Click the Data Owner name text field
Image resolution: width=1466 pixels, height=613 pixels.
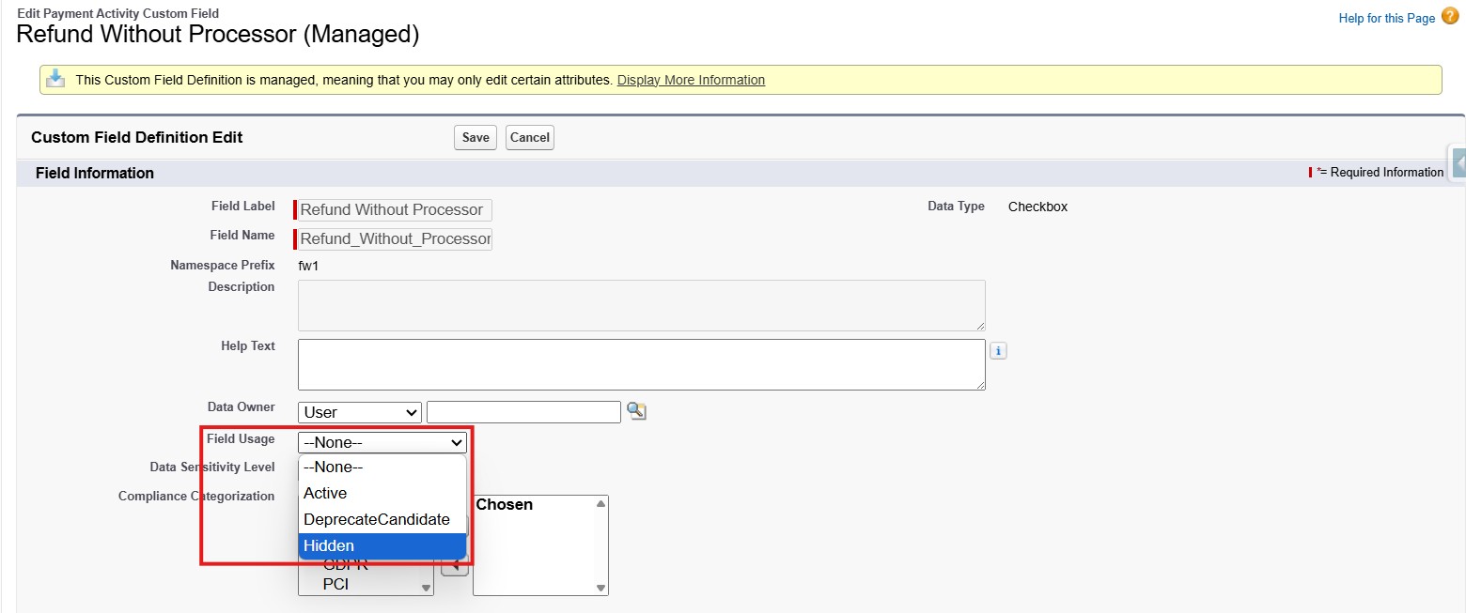click(x=523, y=412)
